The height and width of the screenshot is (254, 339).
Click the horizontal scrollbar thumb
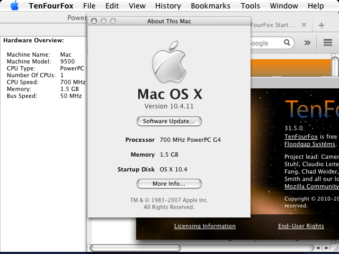pos(136,248)
